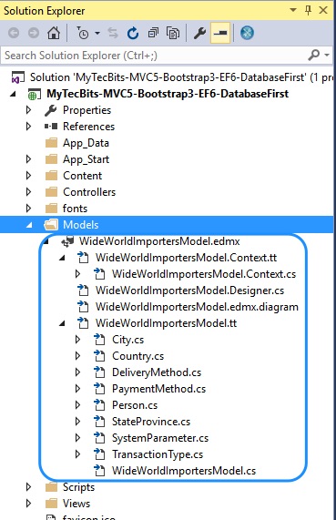Select Person.cs file
The image size is (336, 520).
click(135, 405)
